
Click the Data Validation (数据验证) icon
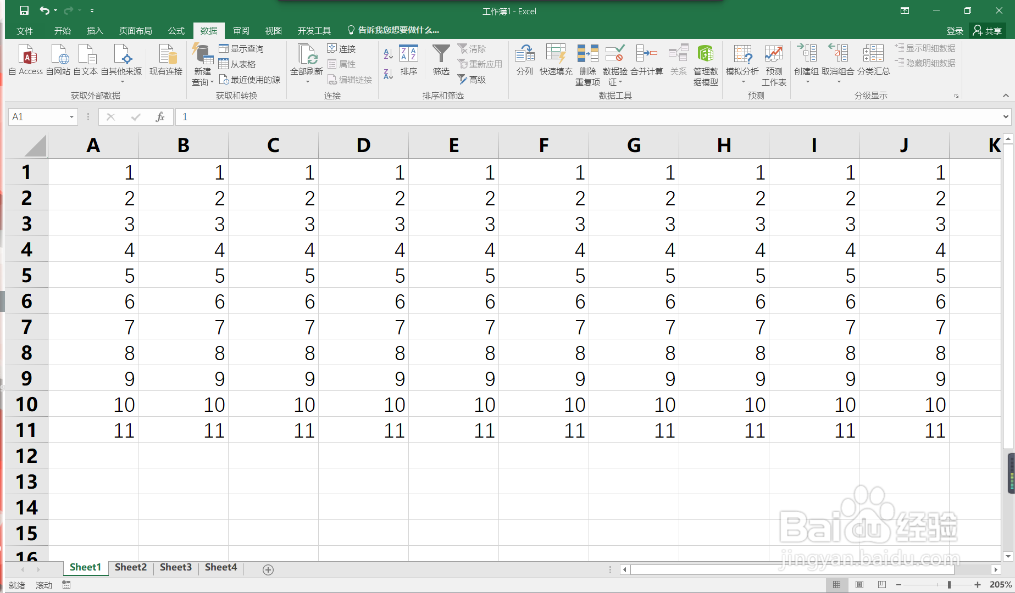click(614, 55)
